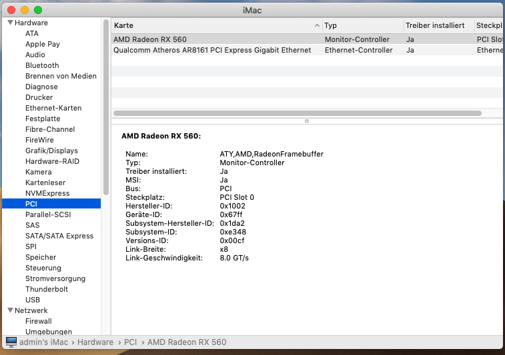Screen dimensions: 505x355
Task: Select the AMD Radeon RX 560 row
Action: 307,39
